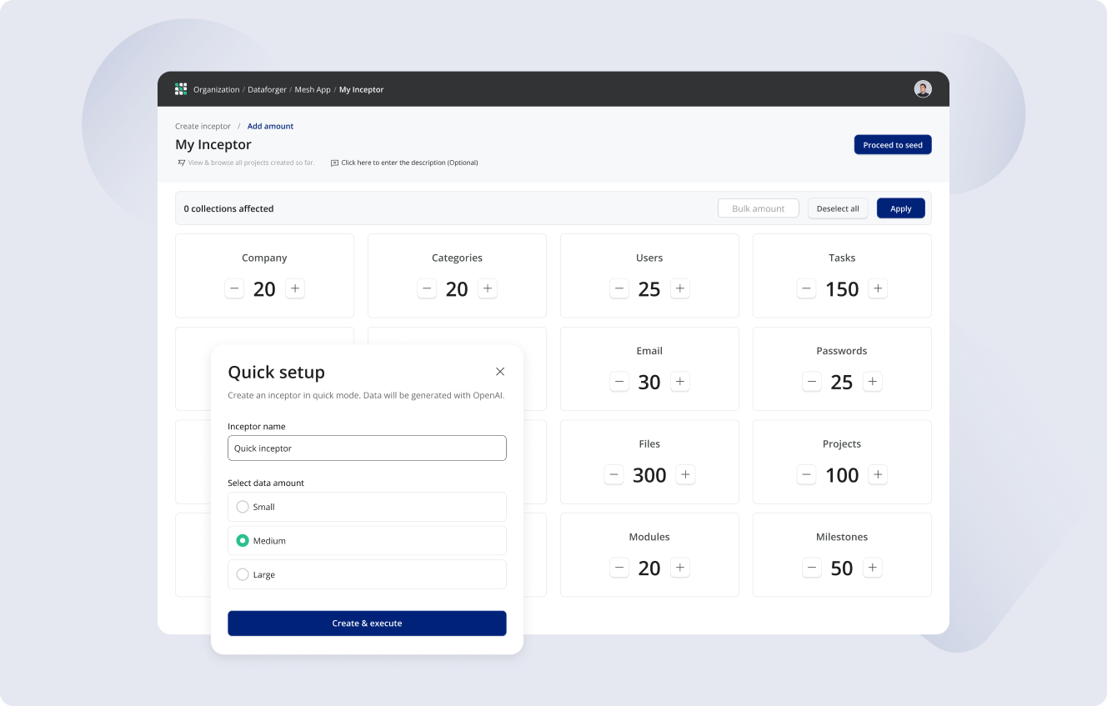Increase the Tasks amount with plus
Viewport: 1107px width, 706px height.
tap(877, 289)
